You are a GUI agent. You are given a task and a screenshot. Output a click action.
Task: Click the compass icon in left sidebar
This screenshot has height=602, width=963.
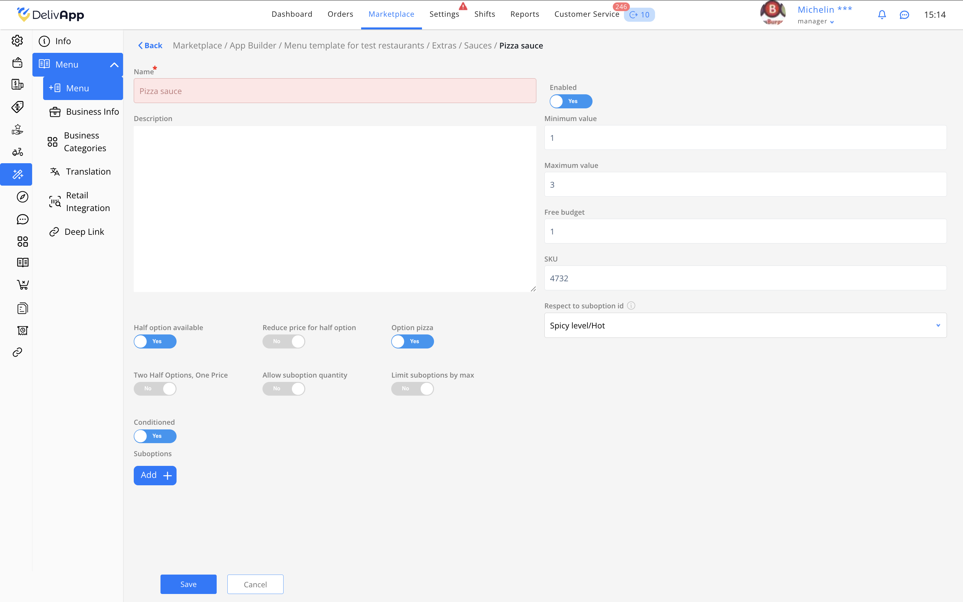click(22, 197)
